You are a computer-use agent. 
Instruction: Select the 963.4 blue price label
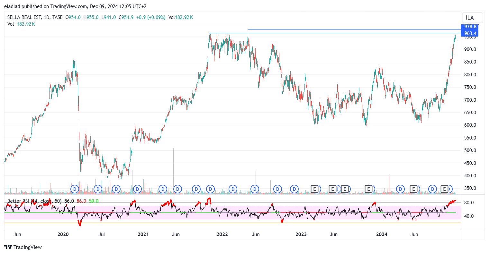coord(470,33)
